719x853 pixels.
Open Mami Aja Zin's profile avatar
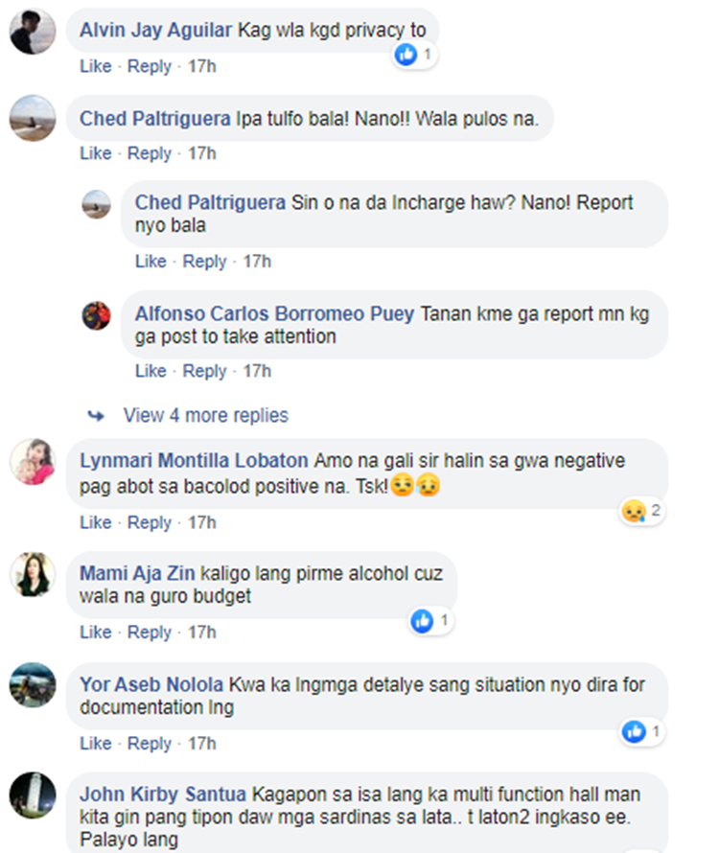click(33, 574)
